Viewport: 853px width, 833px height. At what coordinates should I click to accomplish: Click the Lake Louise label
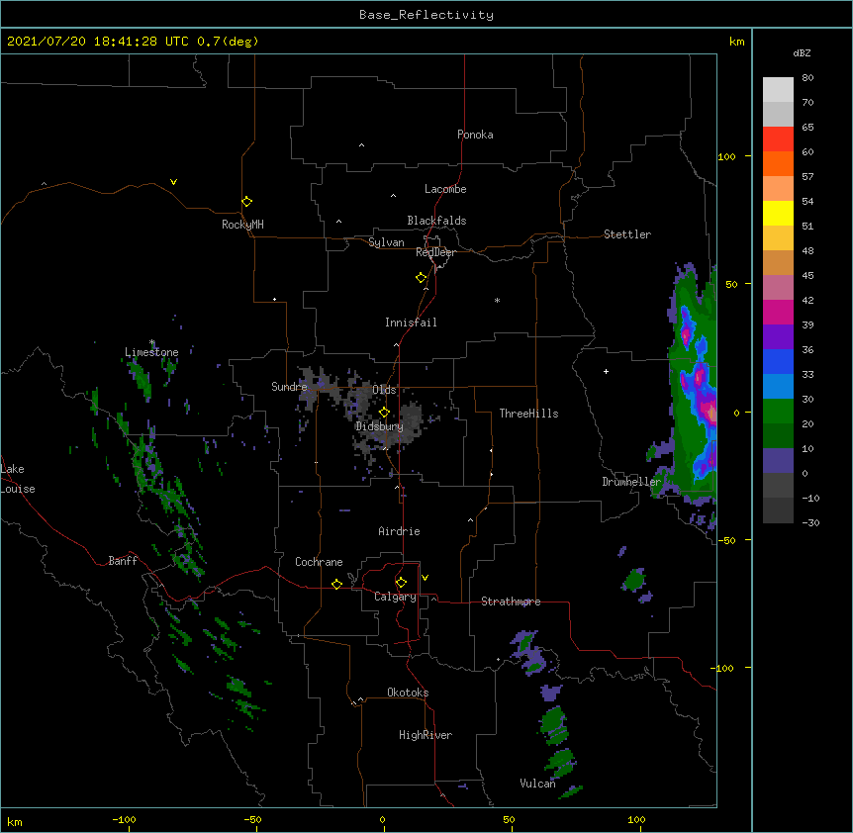click(x=18, y=479)
